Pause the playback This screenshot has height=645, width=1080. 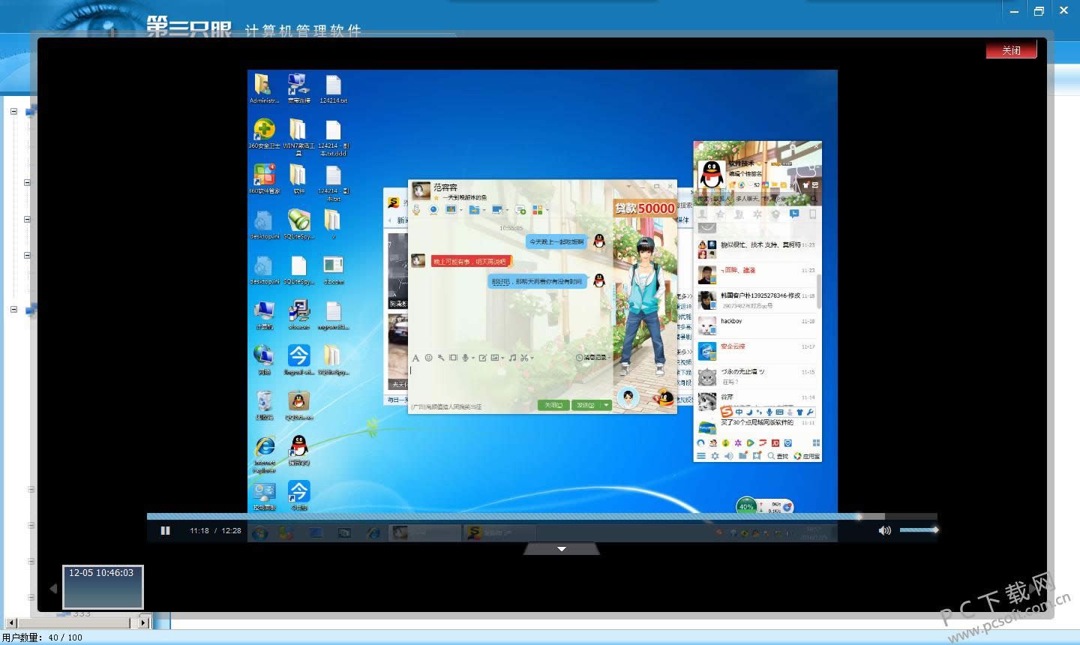(x=166, y=530)
